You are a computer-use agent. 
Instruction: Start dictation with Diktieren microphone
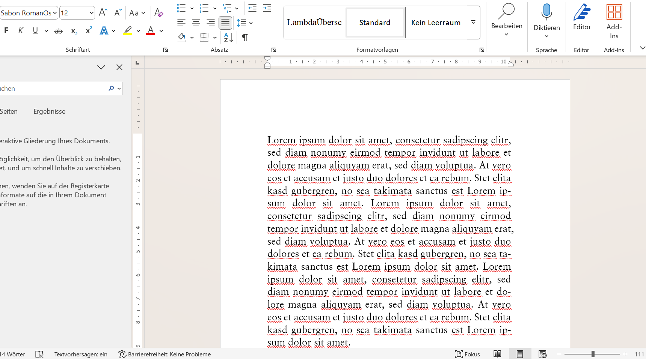(546, 13)
